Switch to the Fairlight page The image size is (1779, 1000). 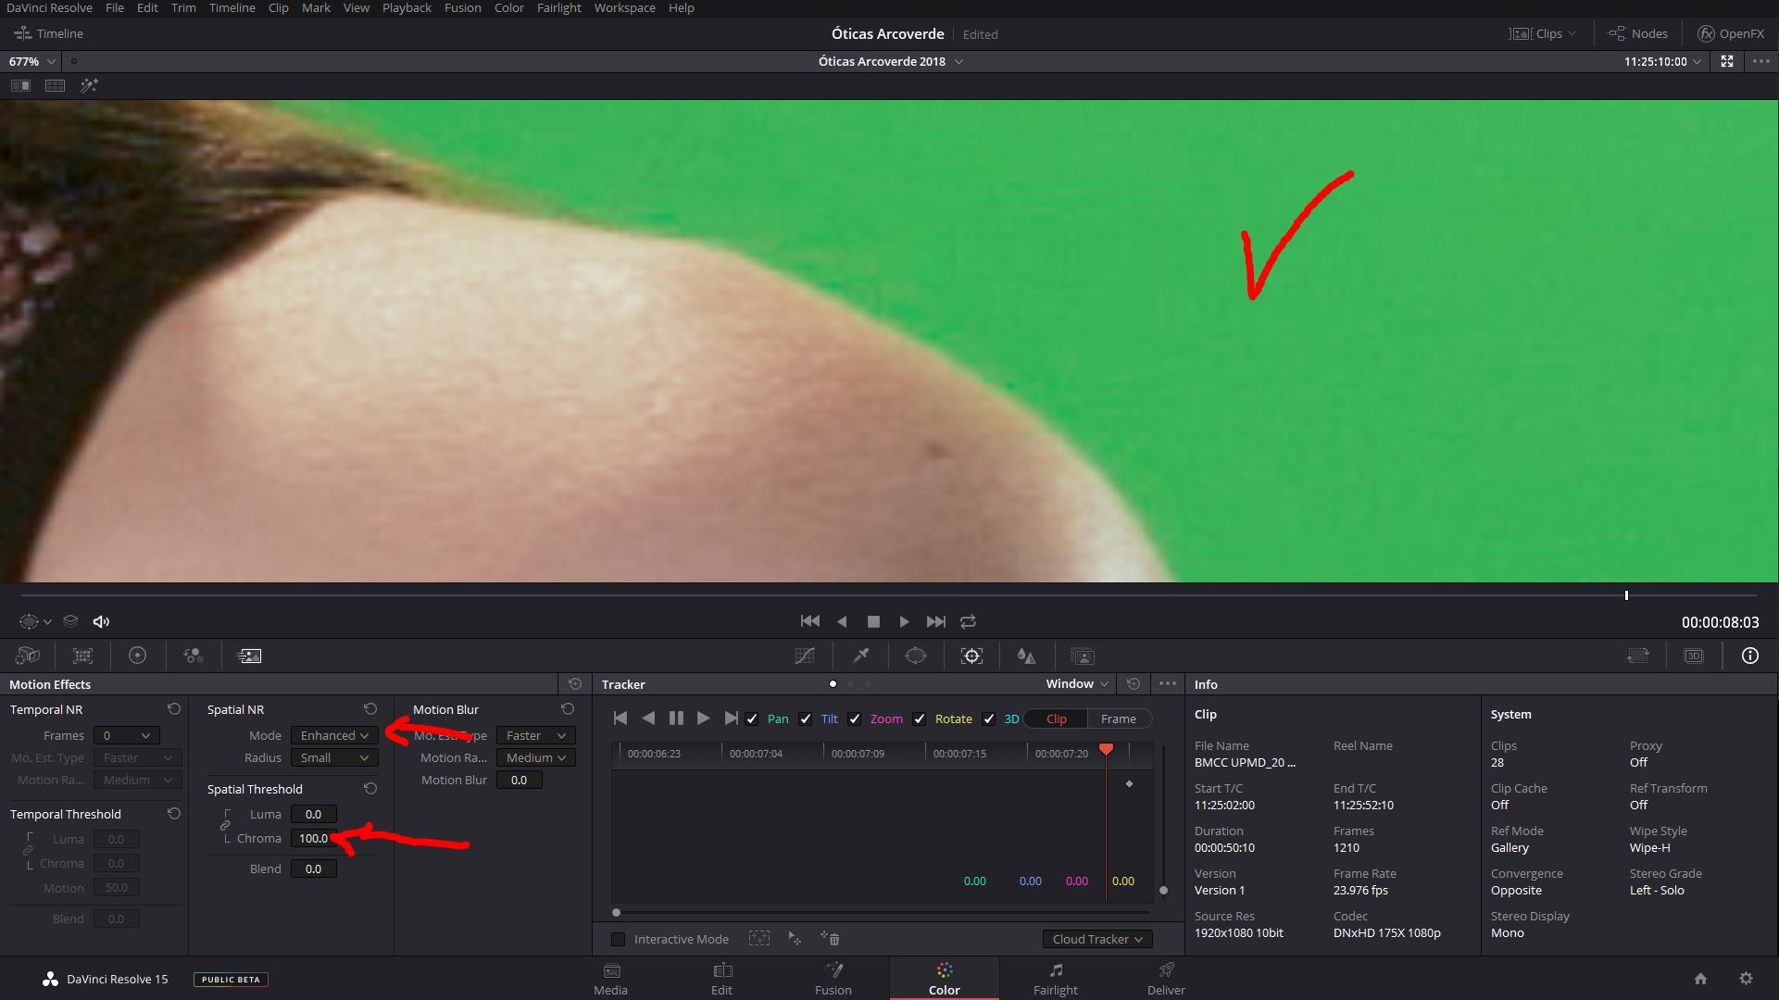(x=1056, y=979)
